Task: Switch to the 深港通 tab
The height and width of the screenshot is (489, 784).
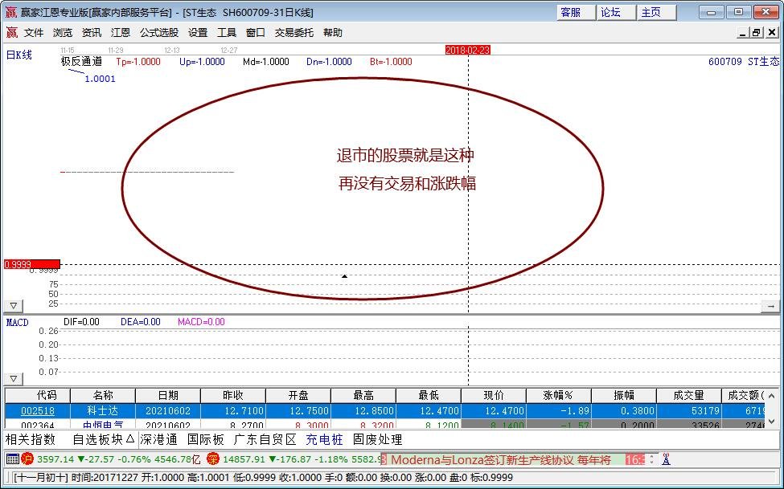Action: pyautogui.click(x=158, y=439)
